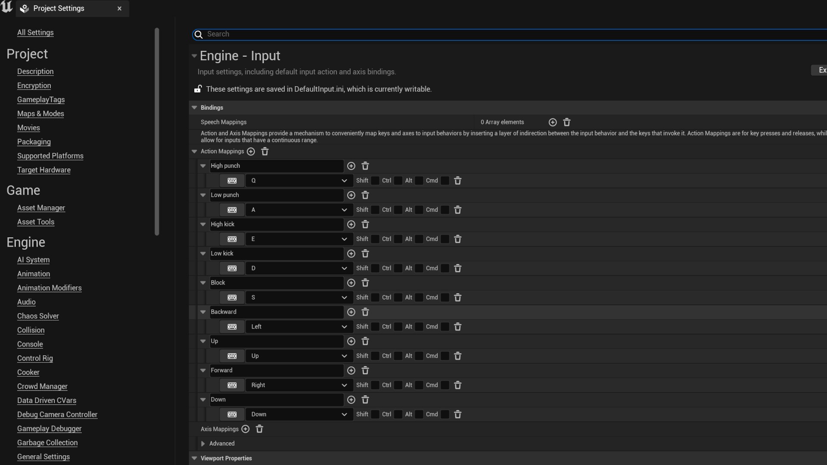Enable Shift modifier for the Q binding
This screenshot has width=827, height=465.
375,180
